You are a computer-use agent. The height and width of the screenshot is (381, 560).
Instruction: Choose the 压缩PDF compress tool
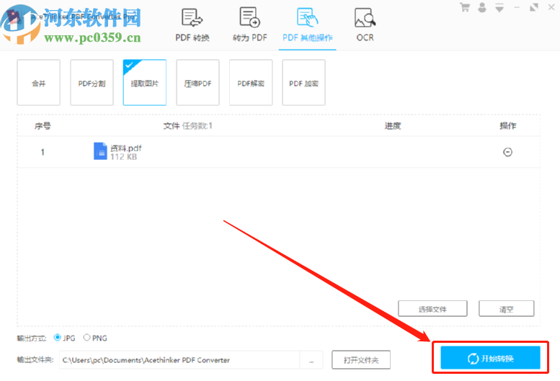click(198, 82)
